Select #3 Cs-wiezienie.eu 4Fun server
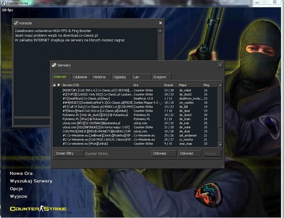Image resolution: width=285 pixels, height=218 pixels. 135,143
